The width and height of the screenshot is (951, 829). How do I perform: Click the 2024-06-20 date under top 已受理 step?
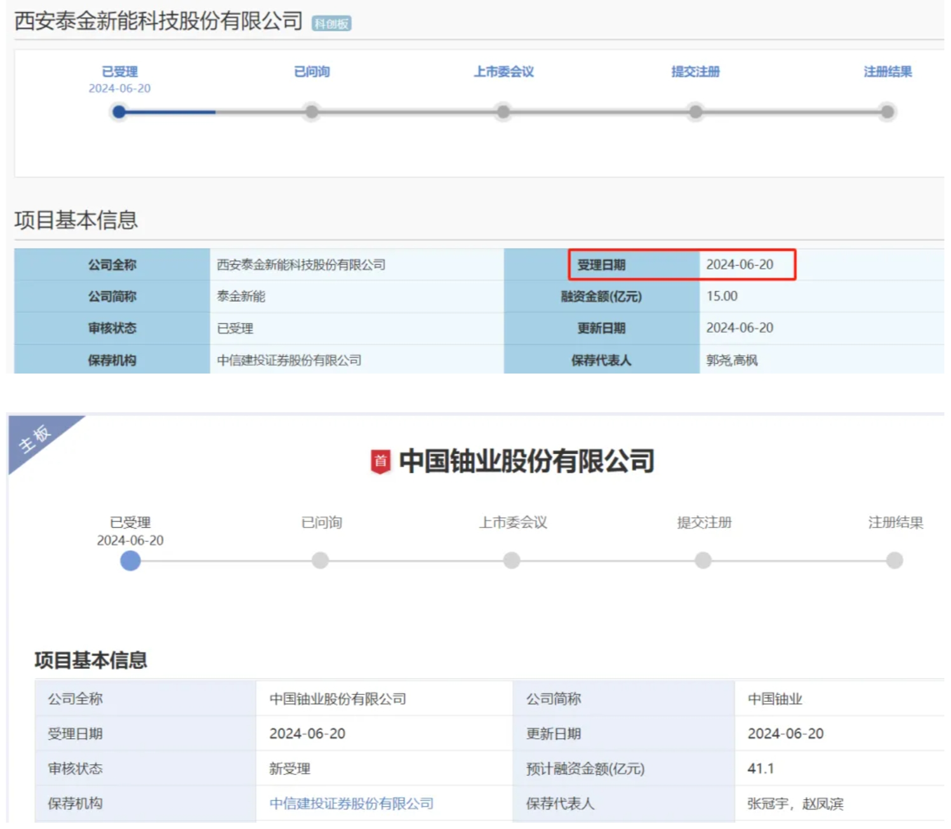(x=120, y=88)
